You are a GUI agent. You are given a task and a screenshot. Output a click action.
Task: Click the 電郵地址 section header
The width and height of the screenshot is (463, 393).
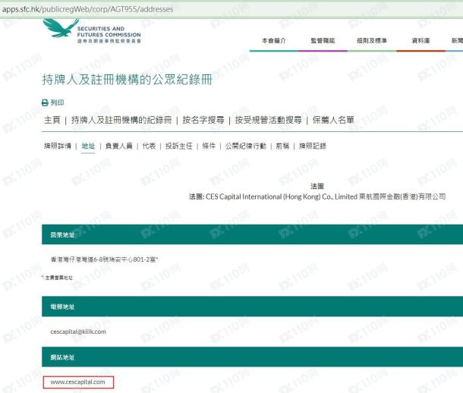click(x=253, y=307)
